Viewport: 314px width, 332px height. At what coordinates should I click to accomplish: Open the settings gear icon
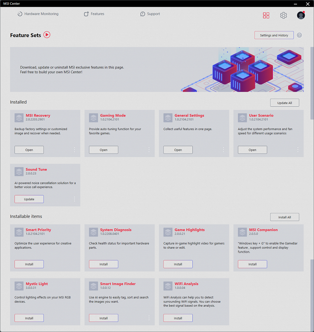283,15
